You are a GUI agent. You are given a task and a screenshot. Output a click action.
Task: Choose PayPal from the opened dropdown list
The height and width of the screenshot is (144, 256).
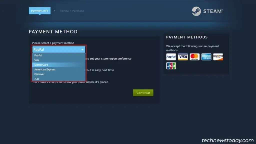click(38, 55)
